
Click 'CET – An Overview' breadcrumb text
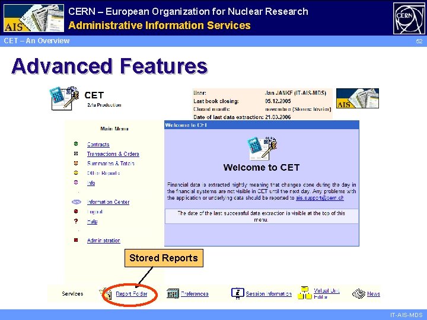coord(37,41)
